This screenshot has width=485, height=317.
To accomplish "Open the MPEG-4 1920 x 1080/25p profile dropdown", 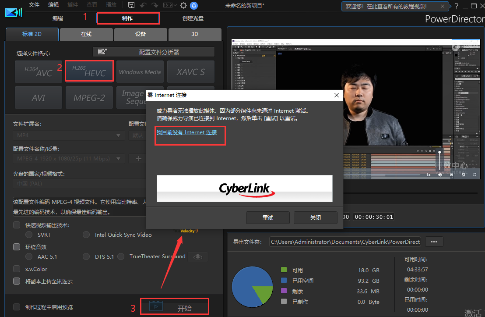I will 69,159.
